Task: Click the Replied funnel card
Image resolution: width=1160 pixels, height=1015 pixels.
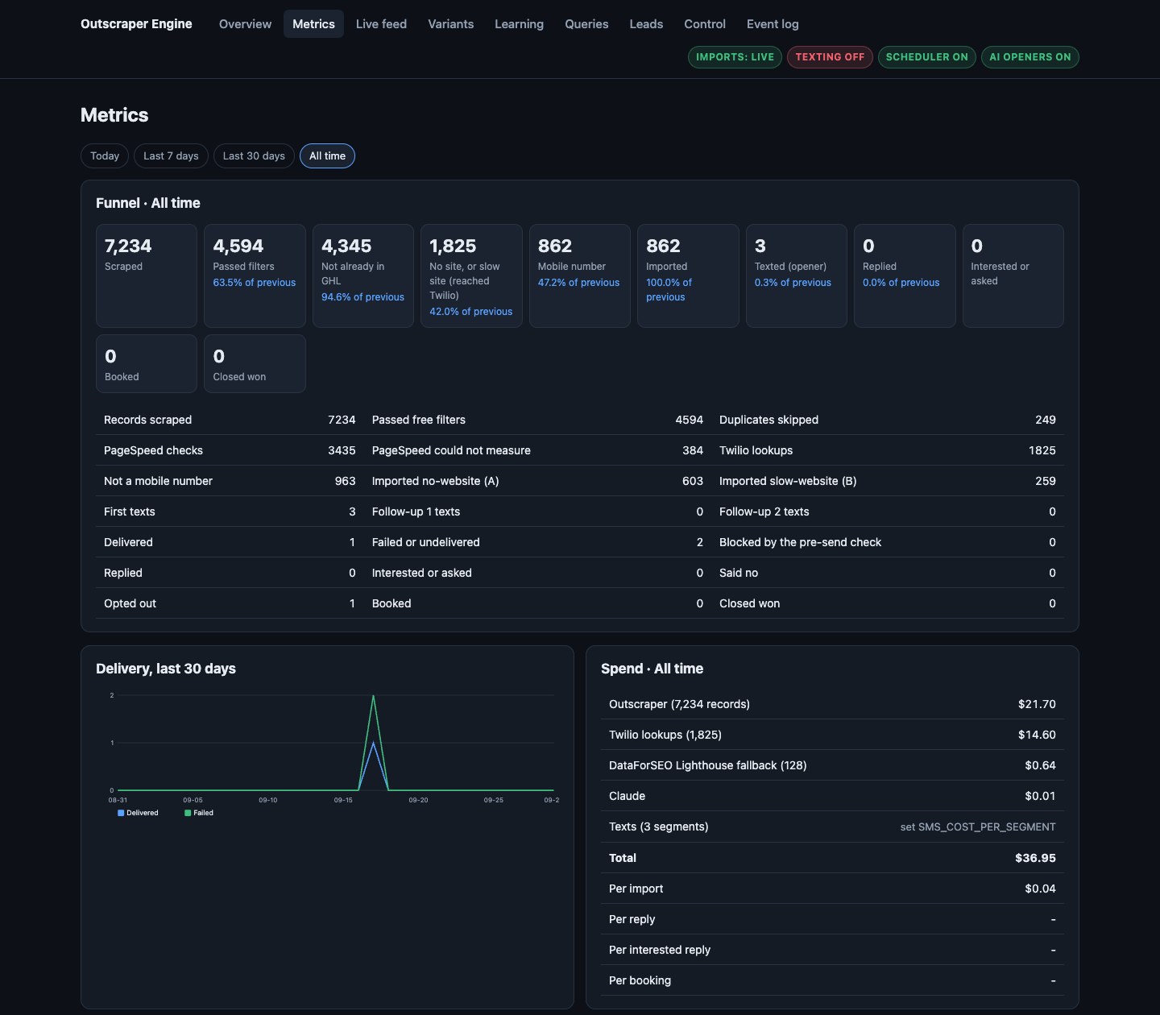Action: 905,275
